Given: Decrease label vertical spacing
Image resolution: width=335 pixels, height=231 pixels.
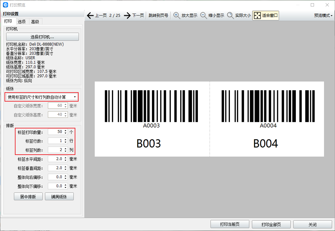Looking at the screenshot, I should point(66,169).
